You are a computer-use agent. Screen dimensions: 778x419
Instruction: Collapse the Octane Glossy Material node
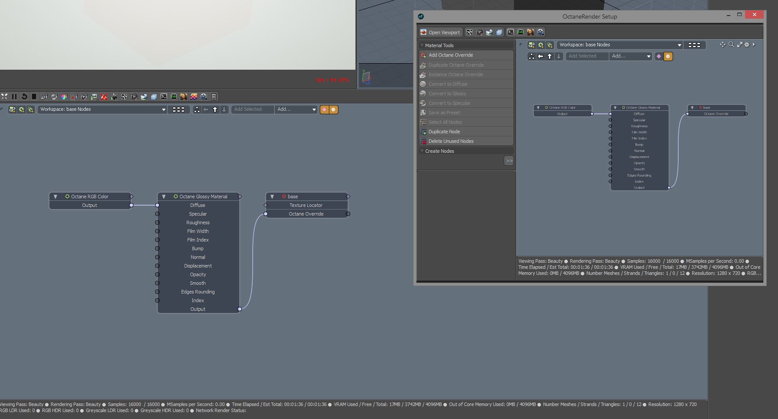[163, 197]
